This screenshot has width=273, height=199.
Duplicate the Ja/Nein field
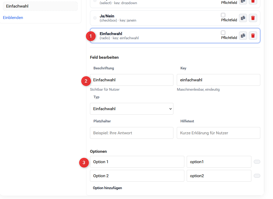pyautogui.click(x=243, y=18)
